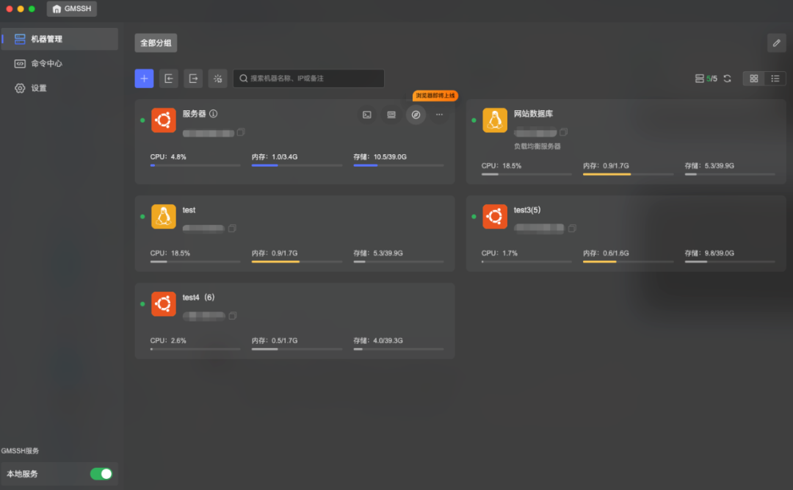Click the 5/5 online server count
793x490 pixels.
coord(711,79)
